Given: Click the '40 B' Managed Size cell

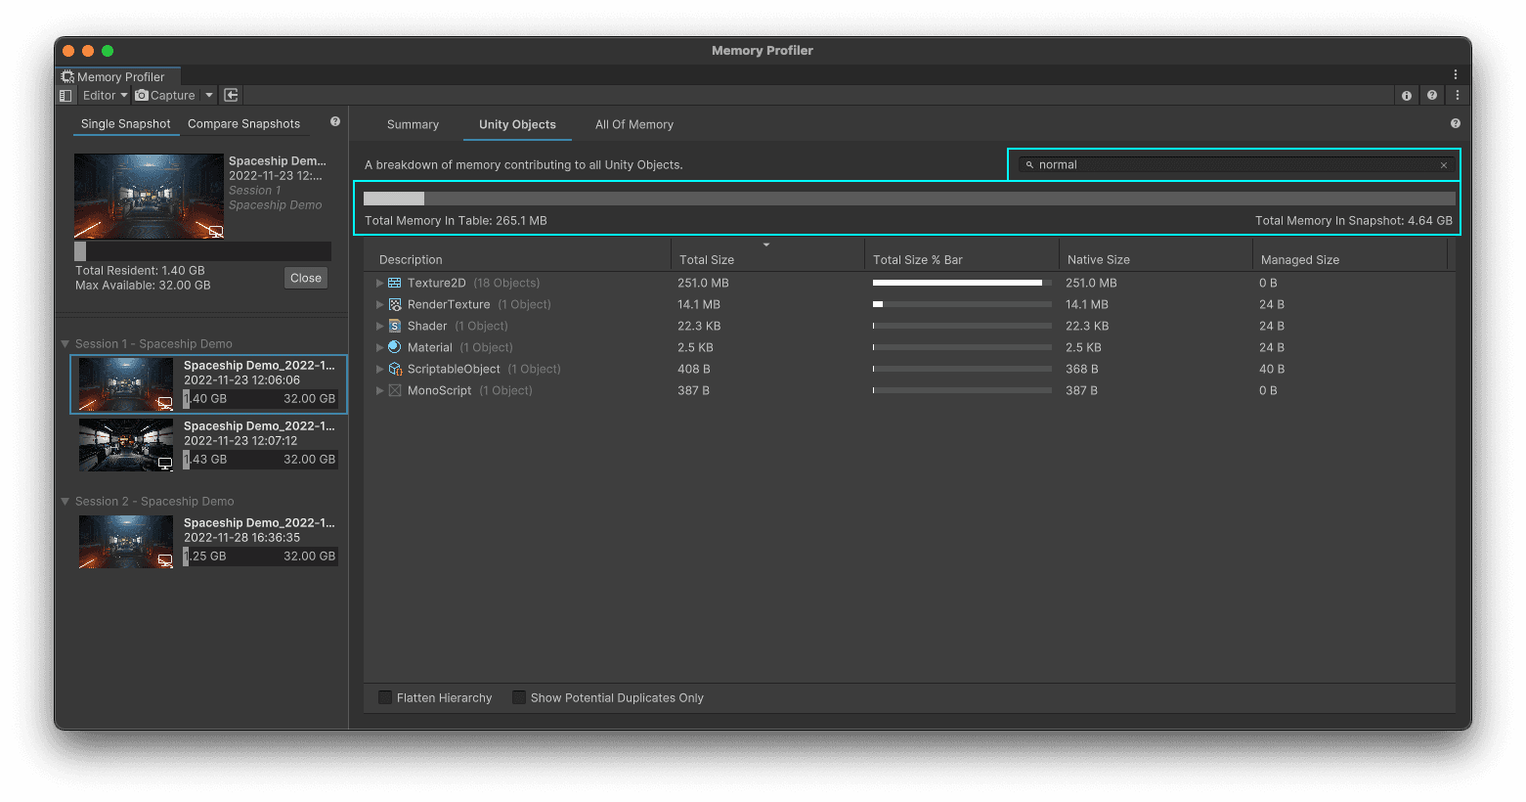Looking at the screenshot, I should (1272, 369).
